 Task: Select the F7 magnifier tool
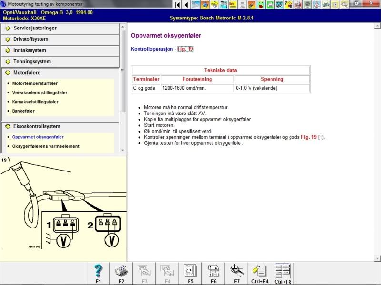[236, 271]
